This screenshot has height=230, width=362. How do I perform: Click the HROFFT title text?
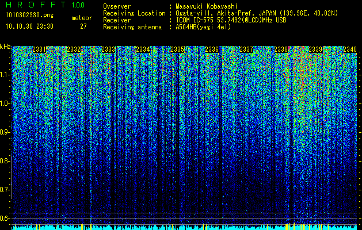click(36, 5)
